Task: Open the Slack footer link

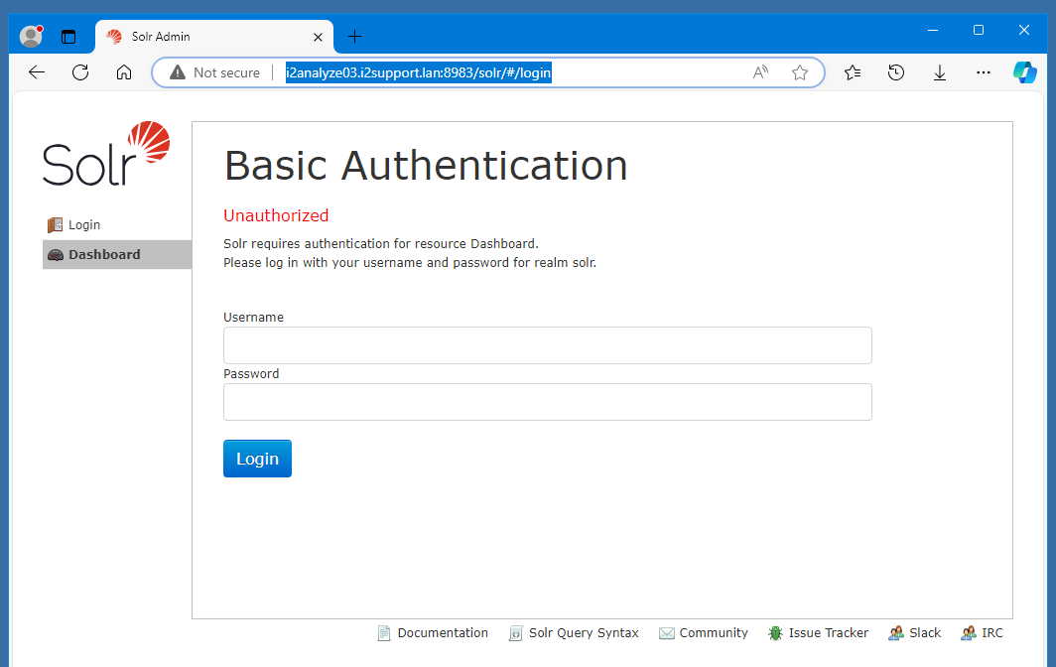Action: click(924, 633)
